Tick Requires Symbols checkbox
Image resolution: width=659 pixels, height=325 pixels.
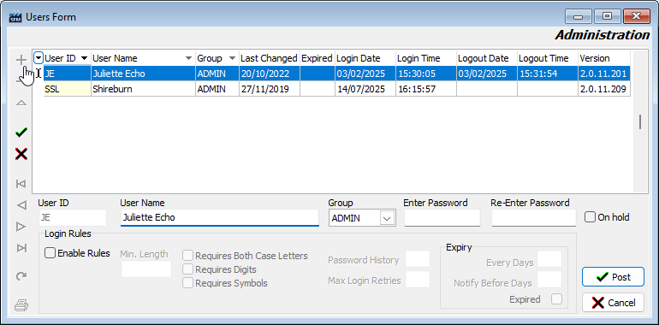click(188, 283)
